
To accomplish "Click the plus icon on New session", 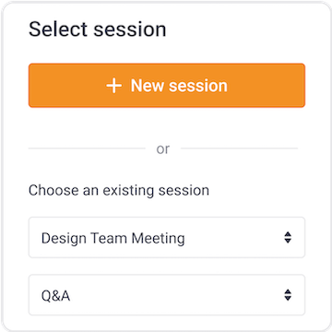I will click(x=114, y=86).
